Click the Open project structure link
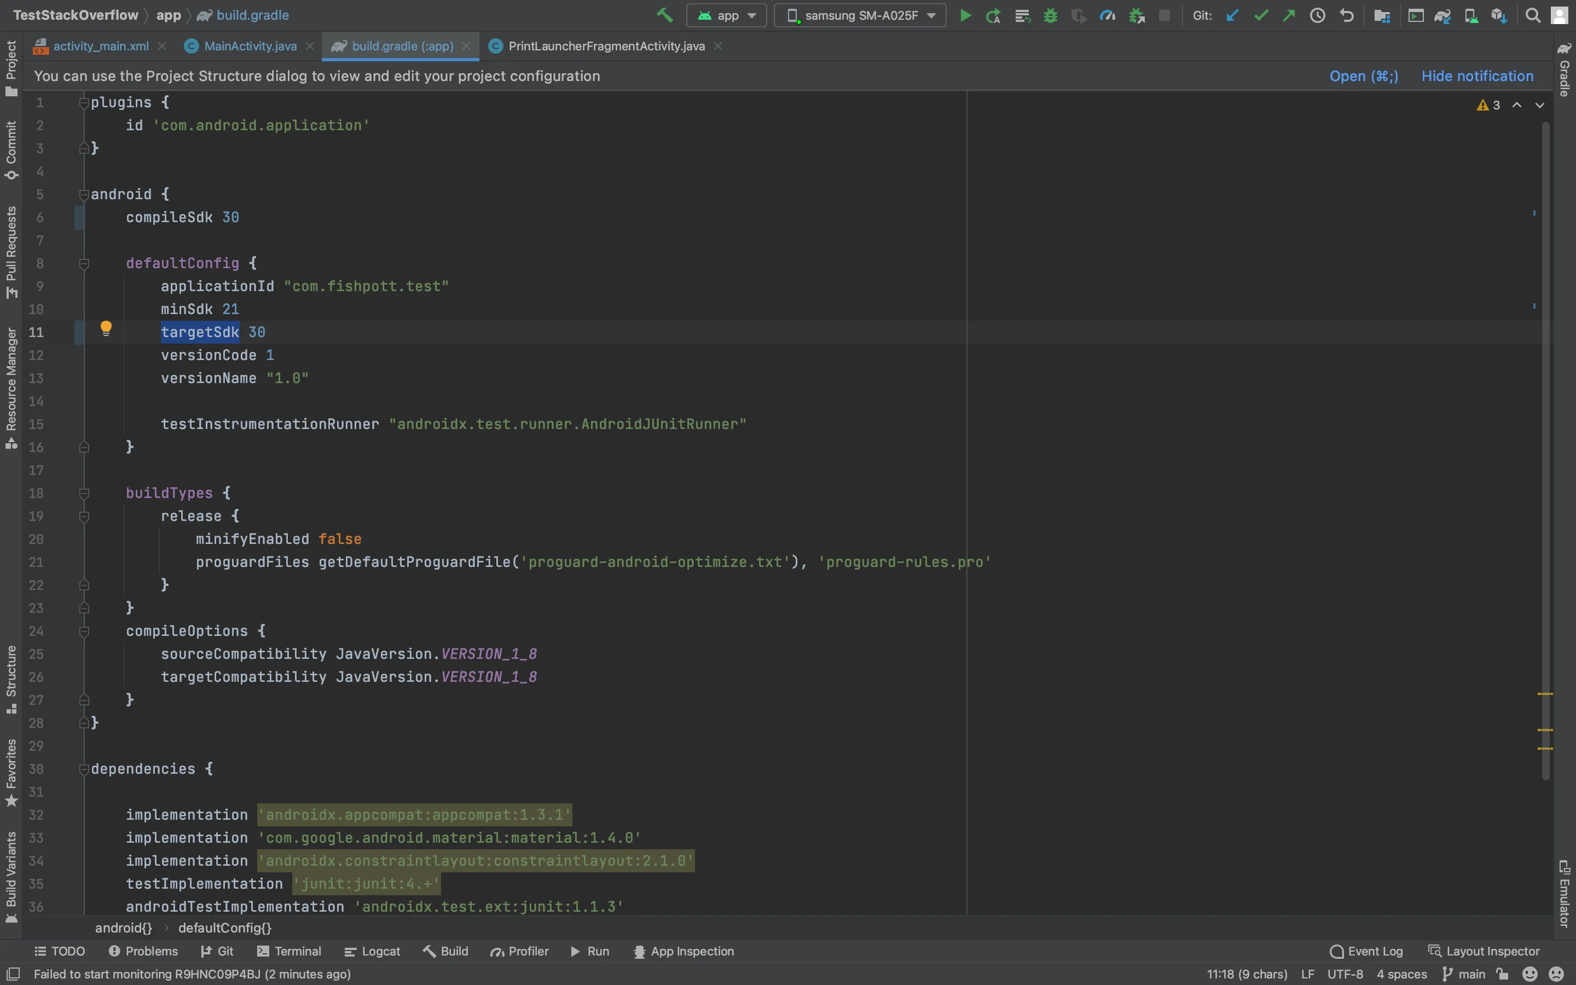1576x985 pixels. click(x=1363, y=76)
